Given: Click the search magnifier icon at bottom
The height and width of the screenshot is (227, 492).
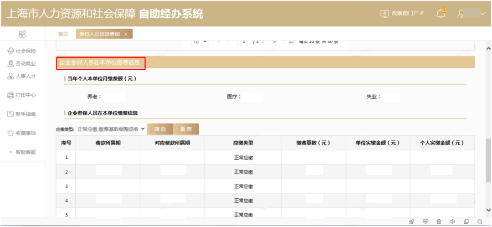Looking at the screenshot, I should pyautogui.click(x=479, y=222).
